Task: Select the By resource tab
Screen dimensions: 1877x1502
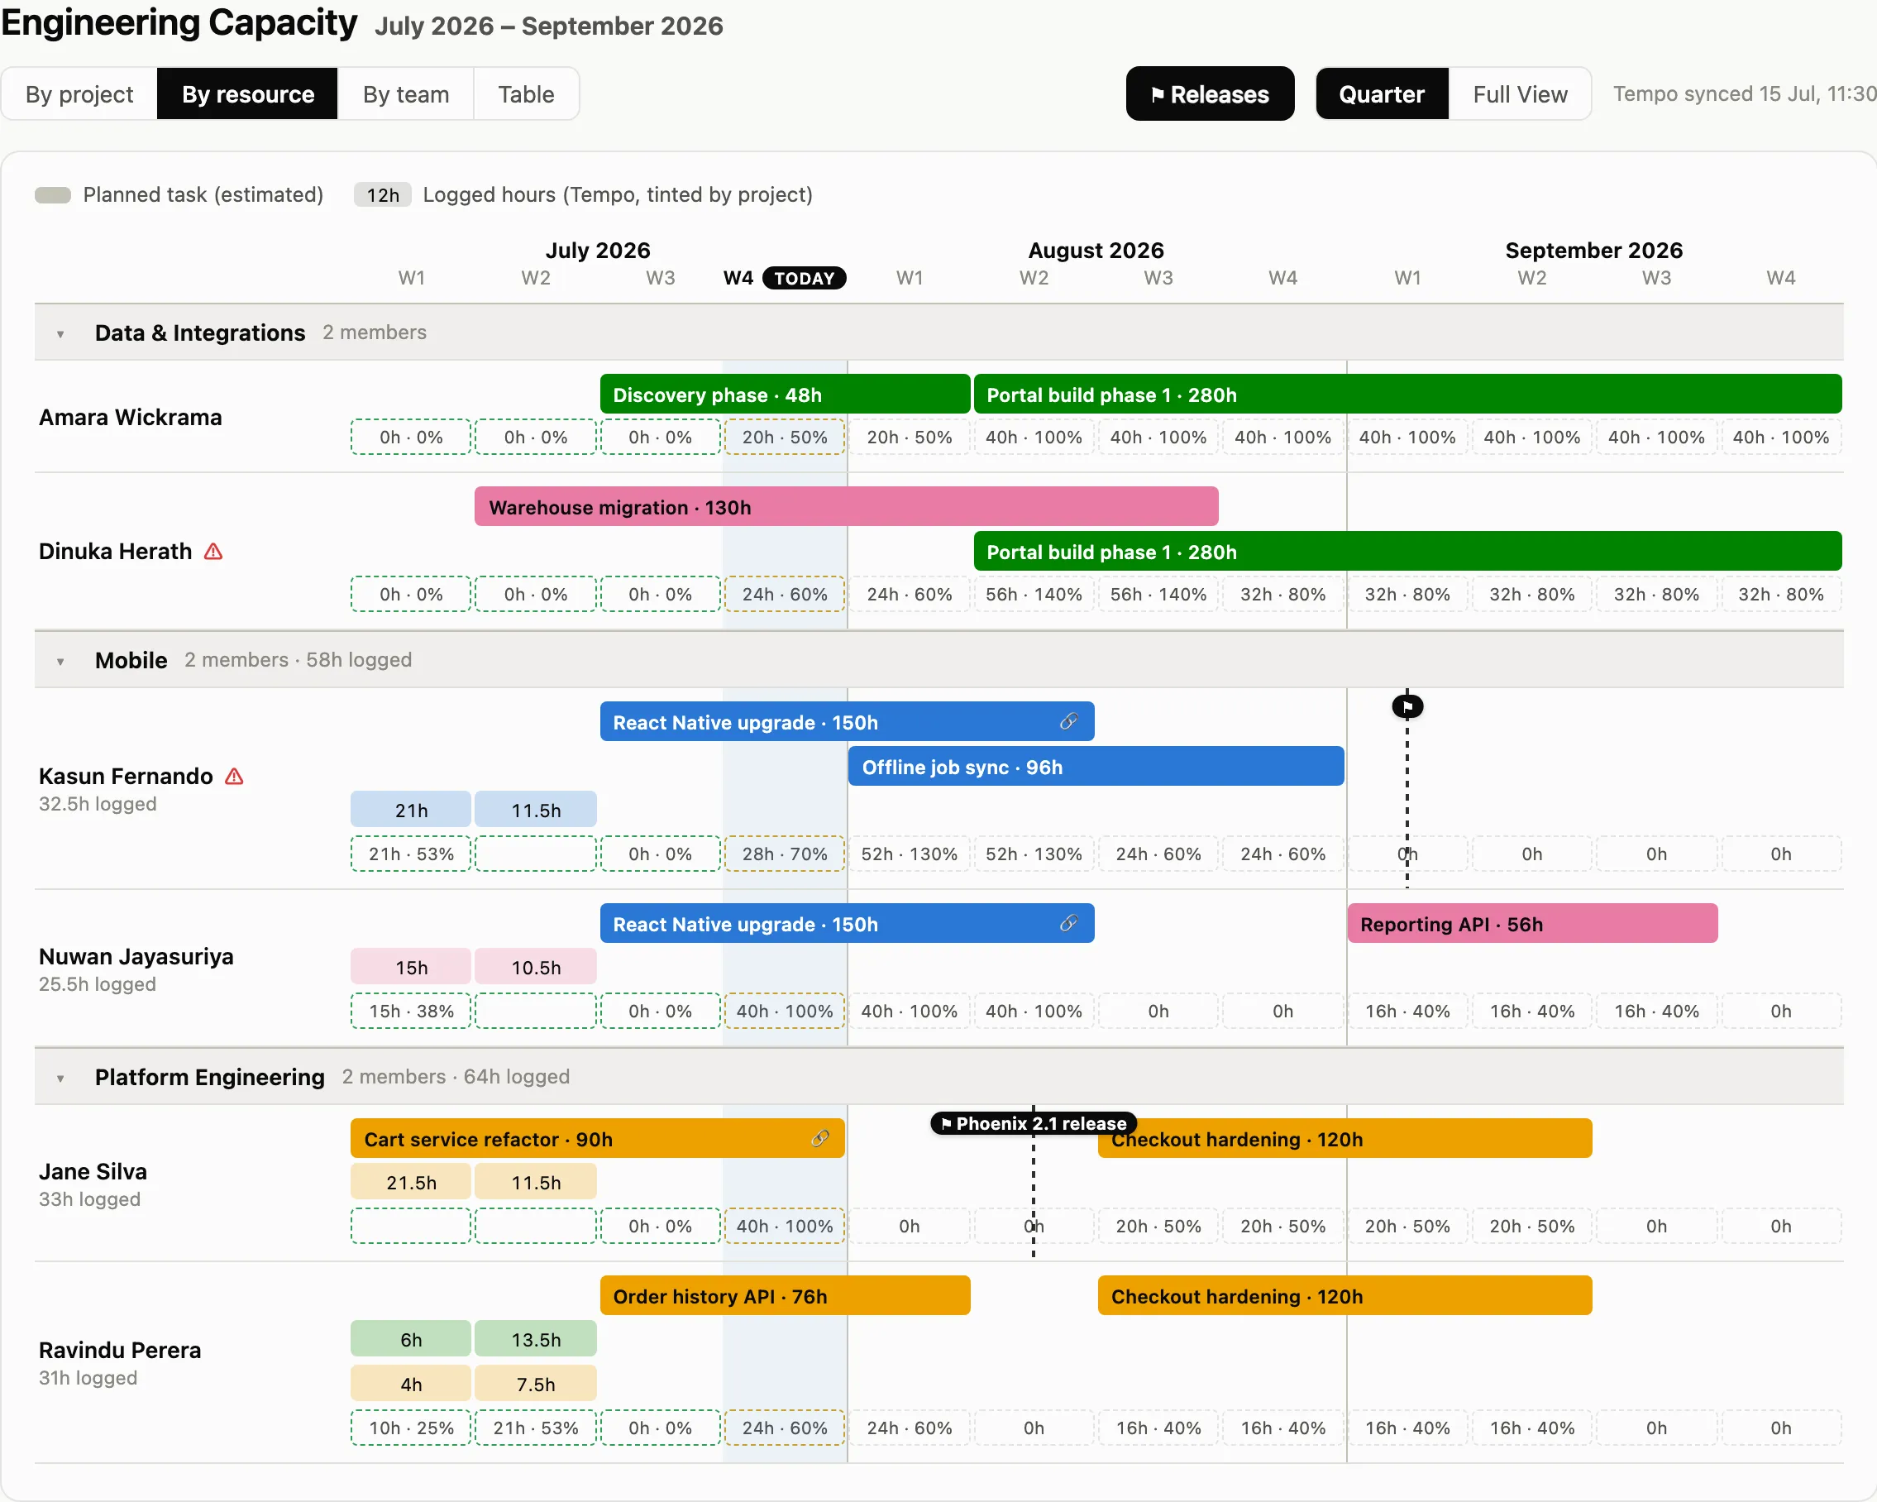Action: pos(247,94)
